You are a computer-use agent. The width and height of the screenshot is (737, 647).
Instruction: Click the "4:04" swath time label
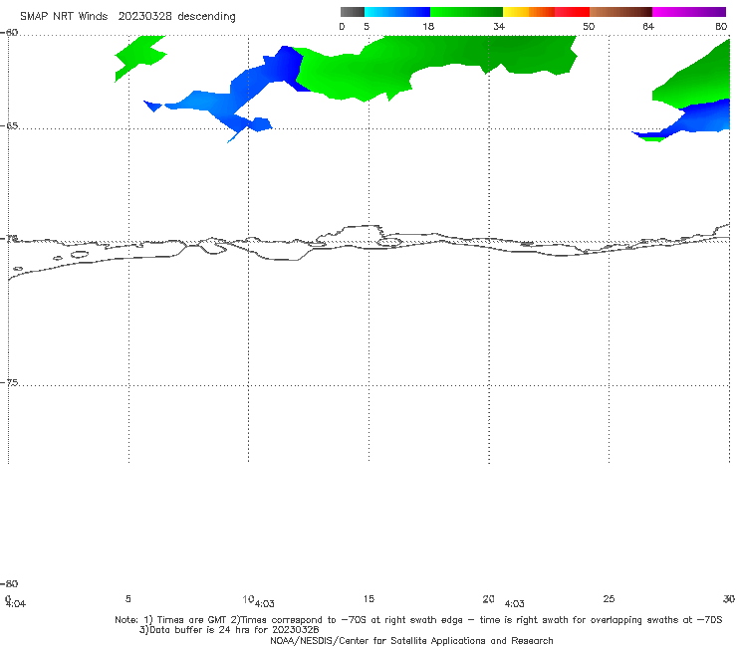coord(16,604)
